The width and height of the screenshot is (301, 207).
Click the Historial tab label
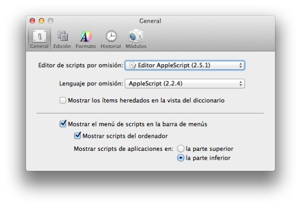(x=111, y=46)
